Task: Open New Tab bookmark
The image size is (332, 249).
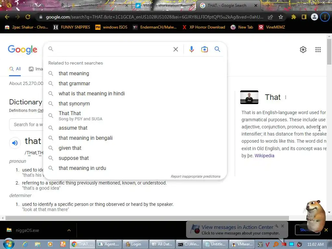Action: [x=242, y=27]
